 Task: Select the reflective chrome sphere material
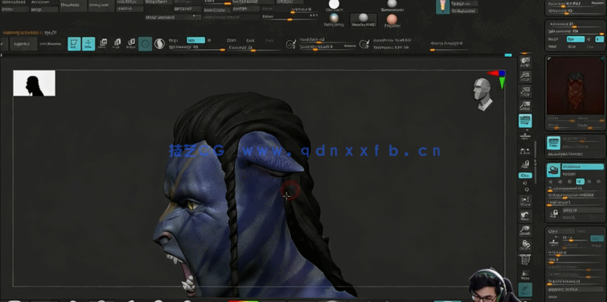pyautogui.click(x=334, y=18)
